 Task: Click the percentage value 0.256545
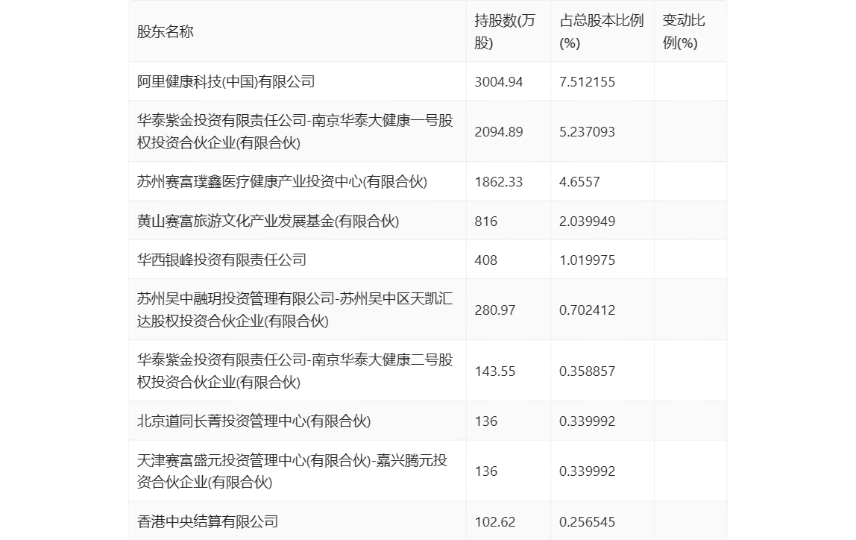coord(587,521)
